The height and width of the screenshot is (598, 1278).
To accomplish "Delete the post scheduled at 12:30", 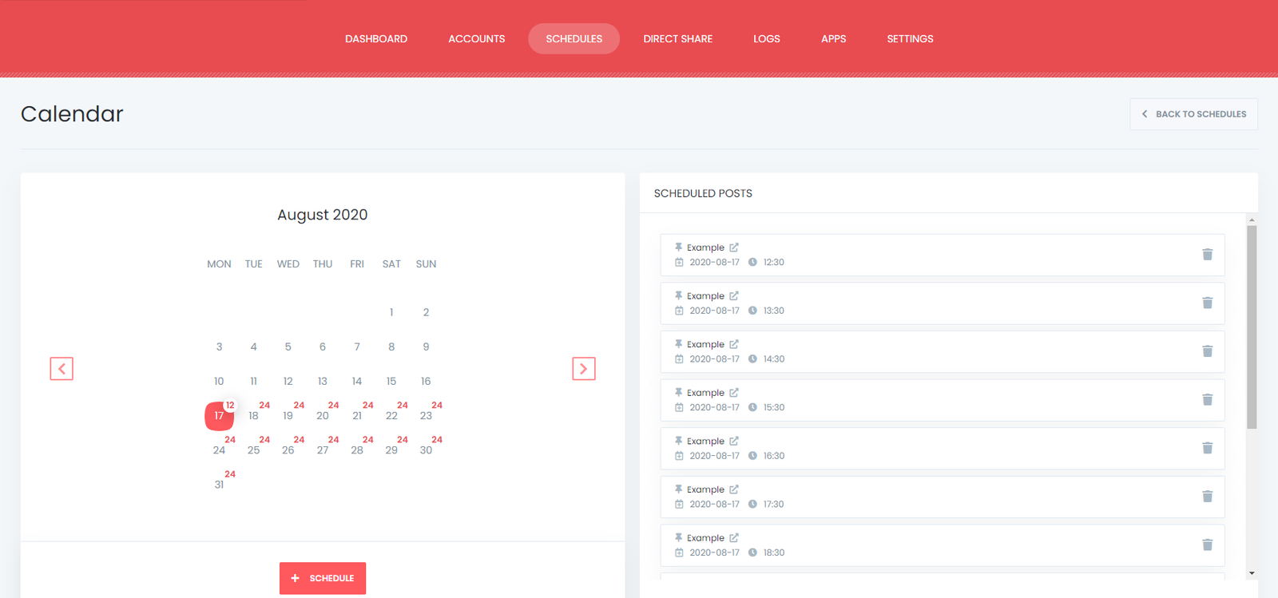I will coord(1207,255).
